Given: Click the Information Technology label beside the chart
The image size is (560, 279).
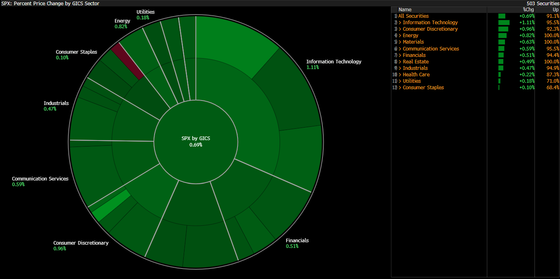Looking at the screenshot, I should tap(333, 62).
